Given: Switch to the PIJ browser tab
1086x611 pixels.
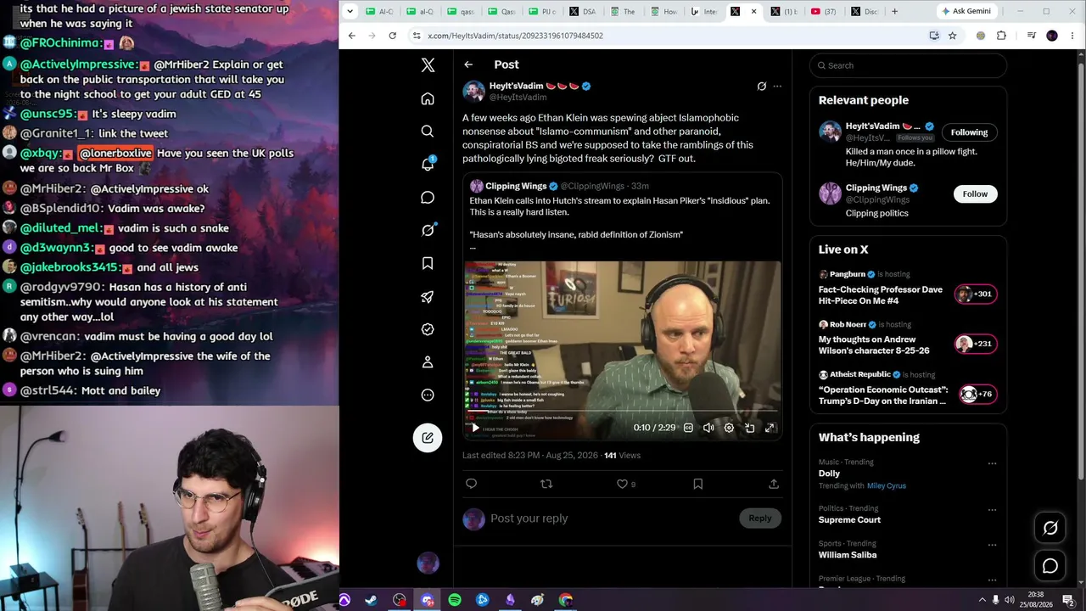Looking at the screenshot, I should pyautogui.click(x=543, y=12).
